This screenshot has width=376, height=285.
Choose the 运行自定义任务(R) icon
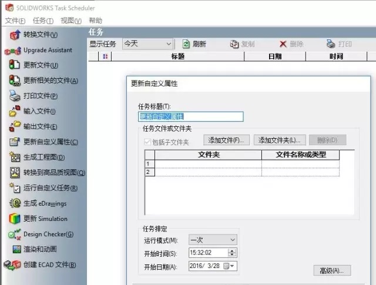pos(15,188)
